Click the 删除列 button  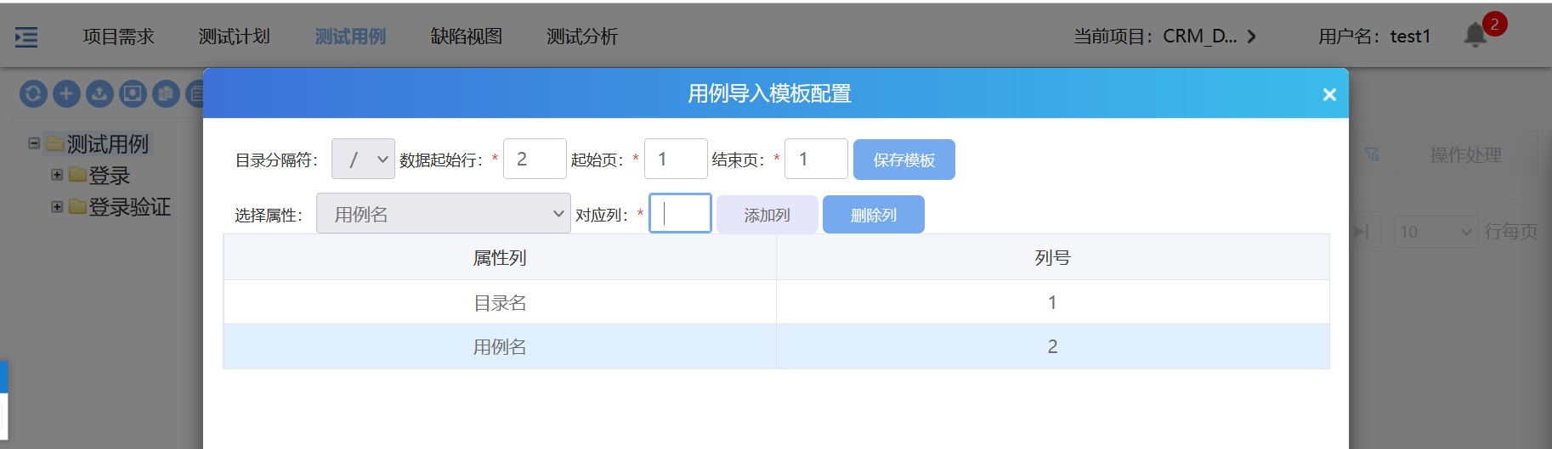point(873,215)
